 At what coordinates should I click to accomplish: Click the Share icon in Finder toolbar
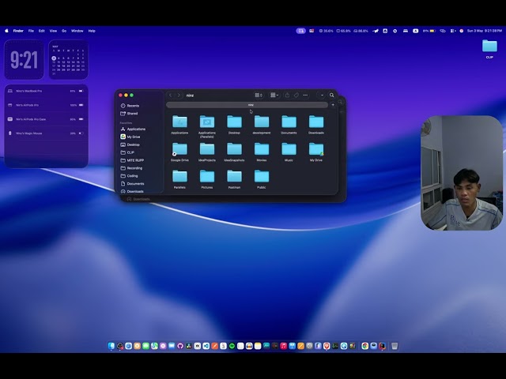[x=287, y=95]
